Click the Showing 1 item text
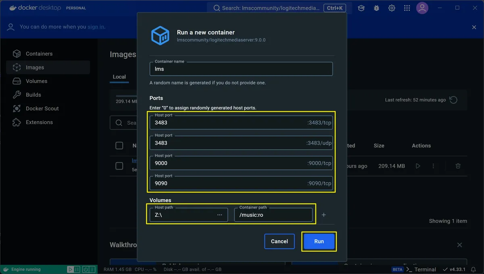484x274 pixels. click(x=448, y=221)
